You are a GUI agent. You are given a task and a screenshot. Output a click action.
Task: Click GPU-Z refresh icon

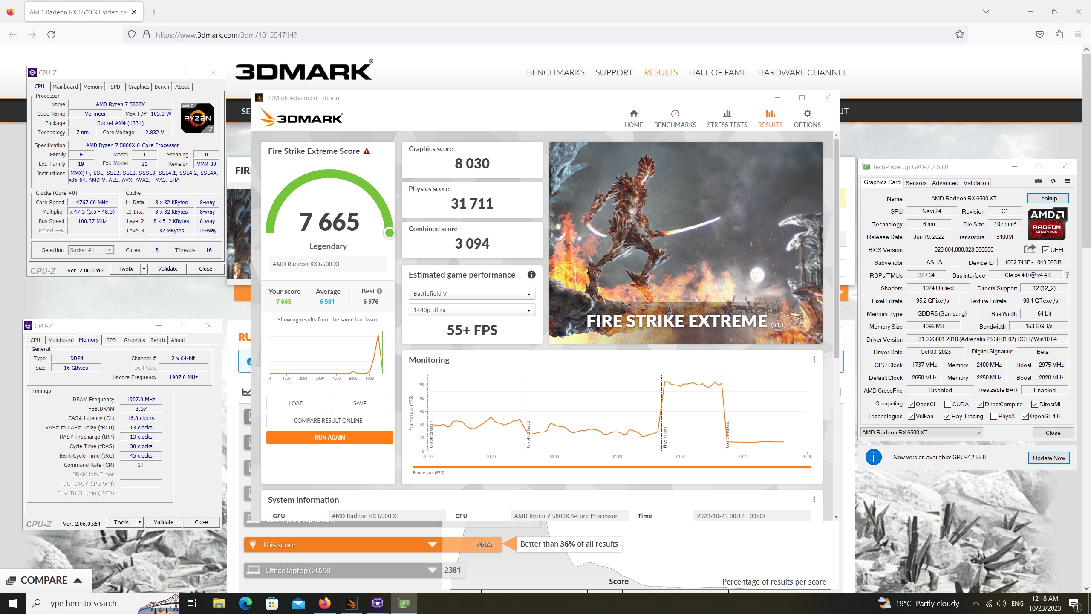pos(1053,181)
